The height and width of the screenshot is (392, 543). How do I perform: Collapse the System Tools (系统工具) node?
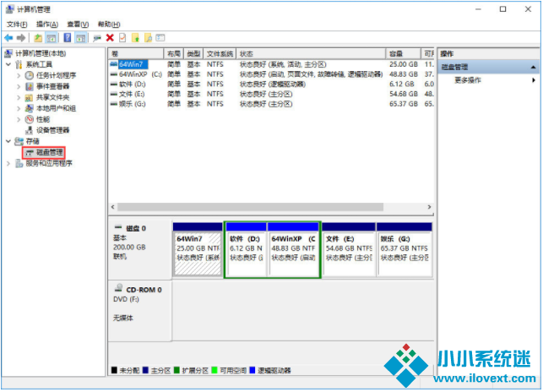8,64
